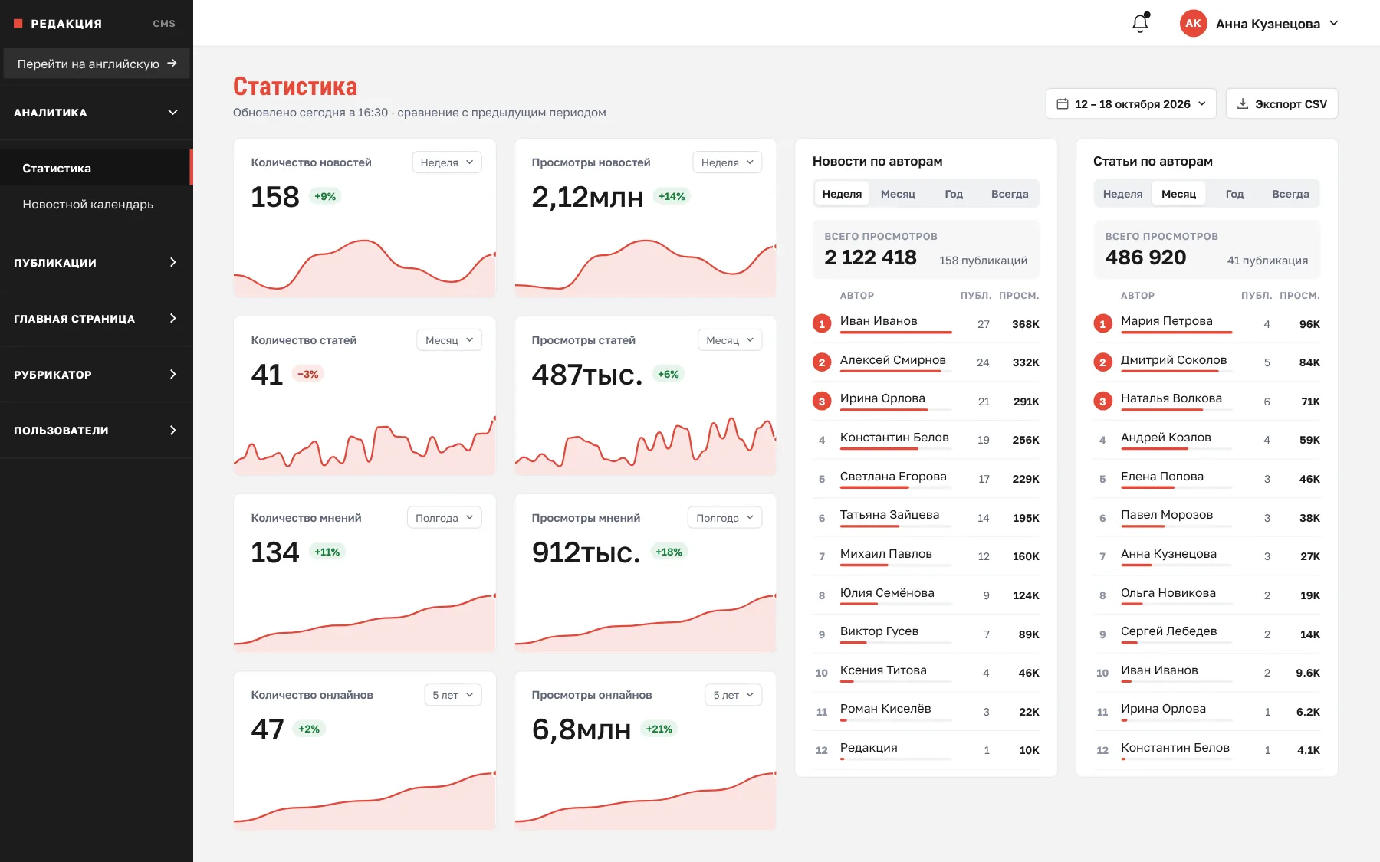Open Месяц dropdown on Просмотры статей card
This screenshot has width=1380, height=862.
pos(730,340)
